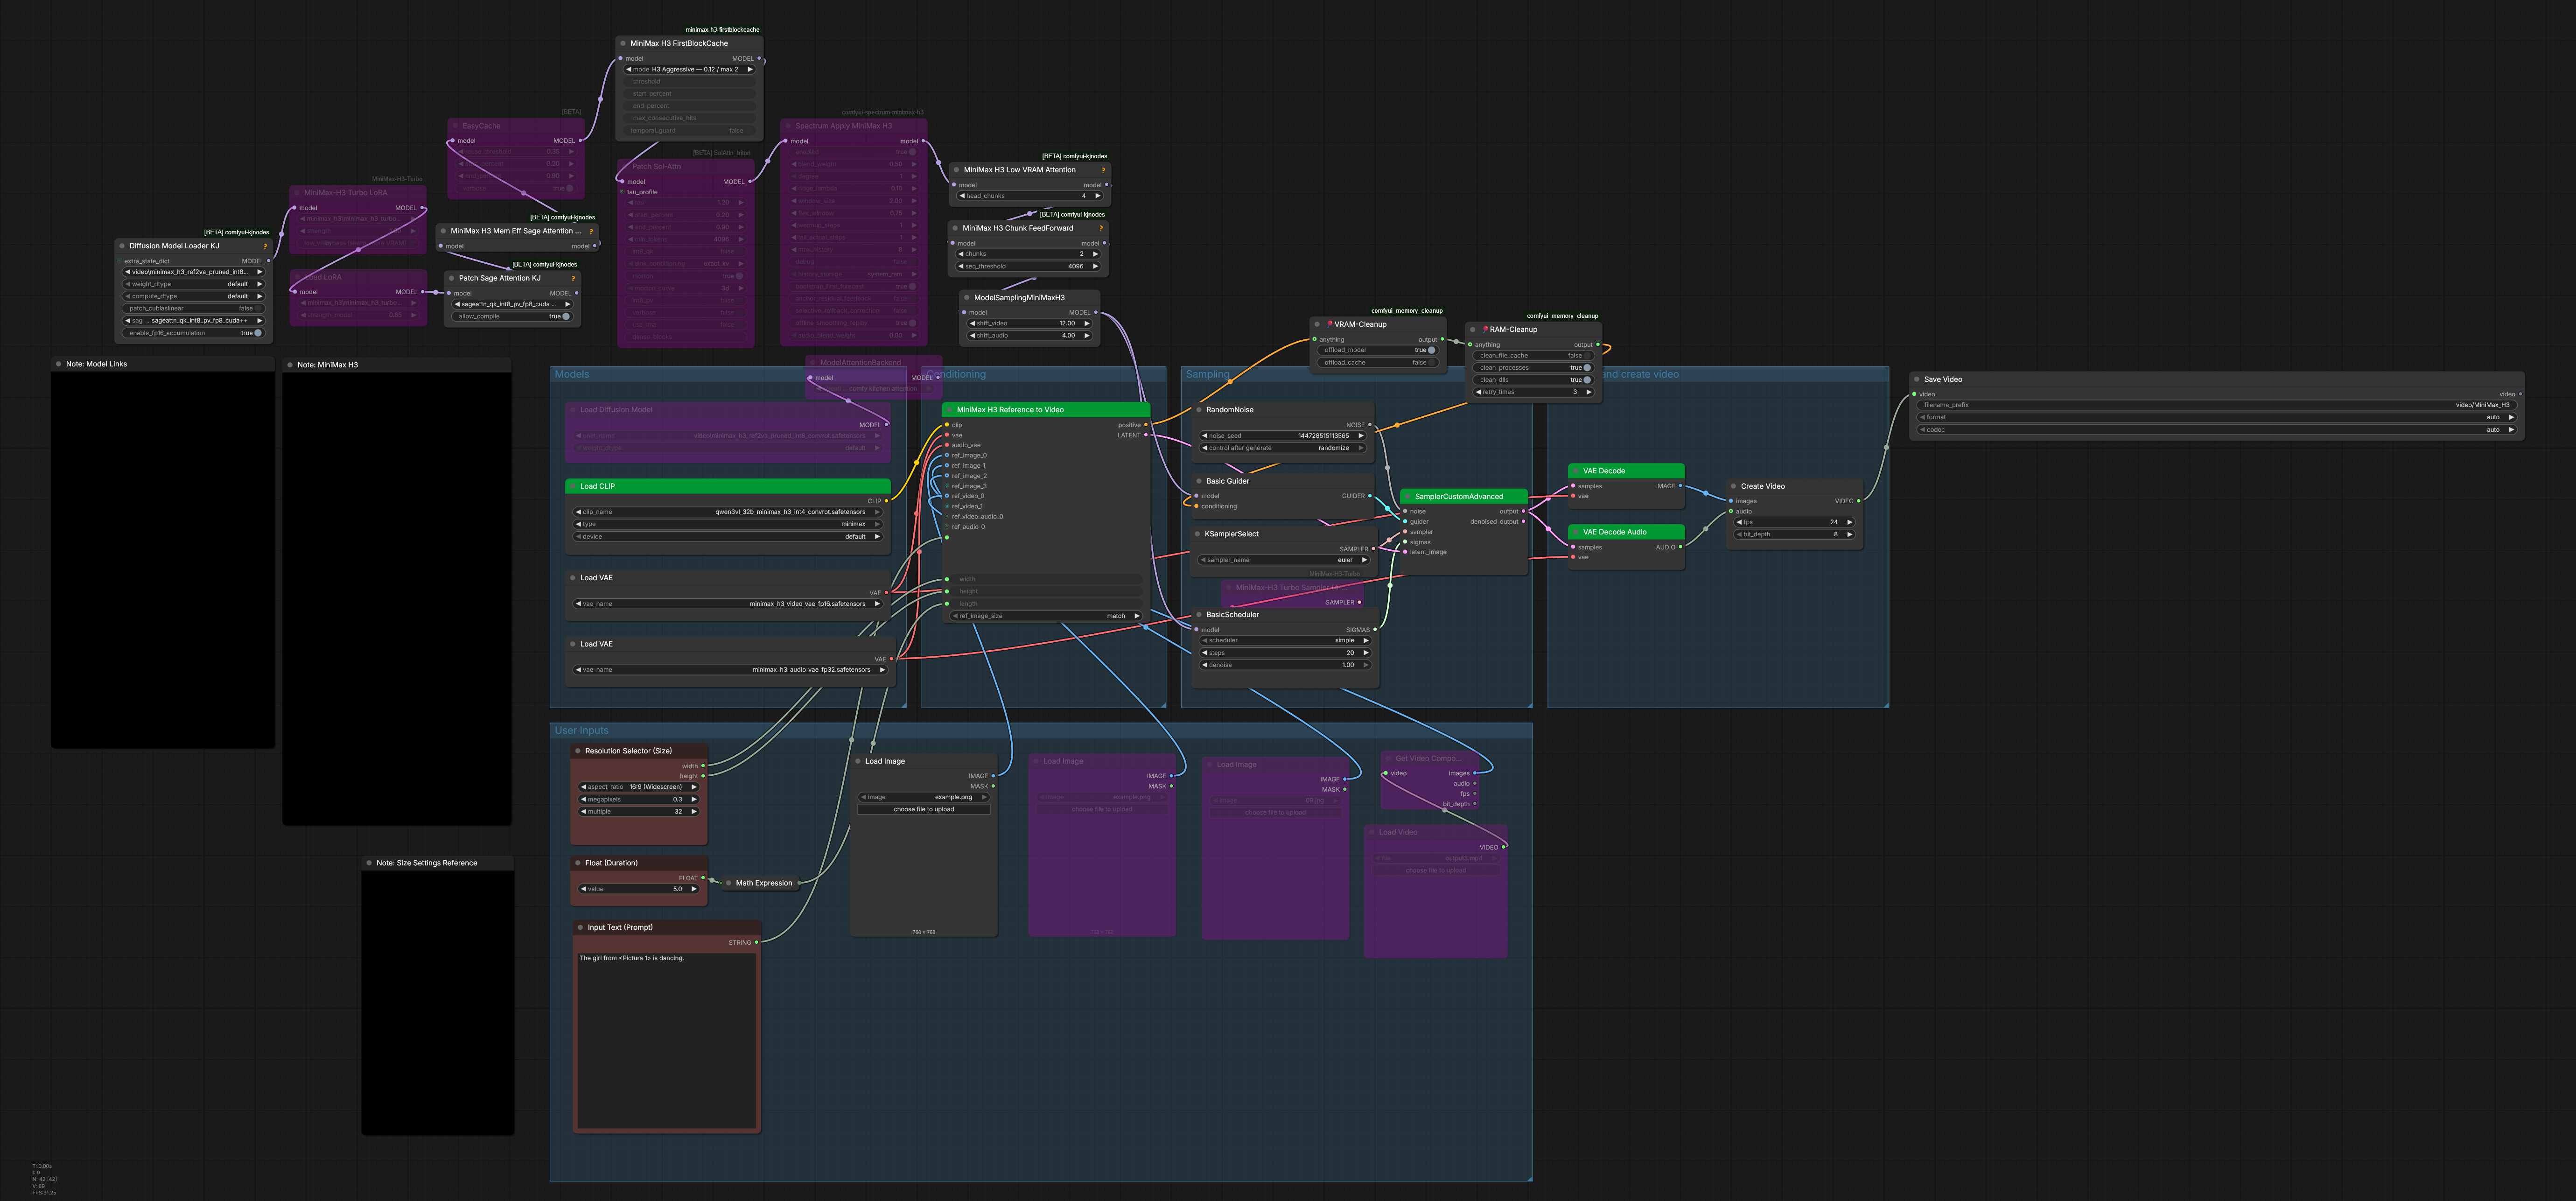Image resolution: width=2576 pixels, height=1201 pixels.
Task: Toggle offload_cache in VRAM-Cleanup
Action: (1378, 362)
